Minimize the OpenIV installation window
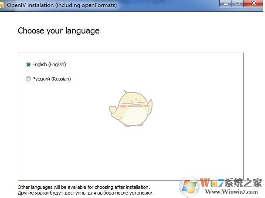The height and width of the screenshot is (198, 265). [226, 3]
